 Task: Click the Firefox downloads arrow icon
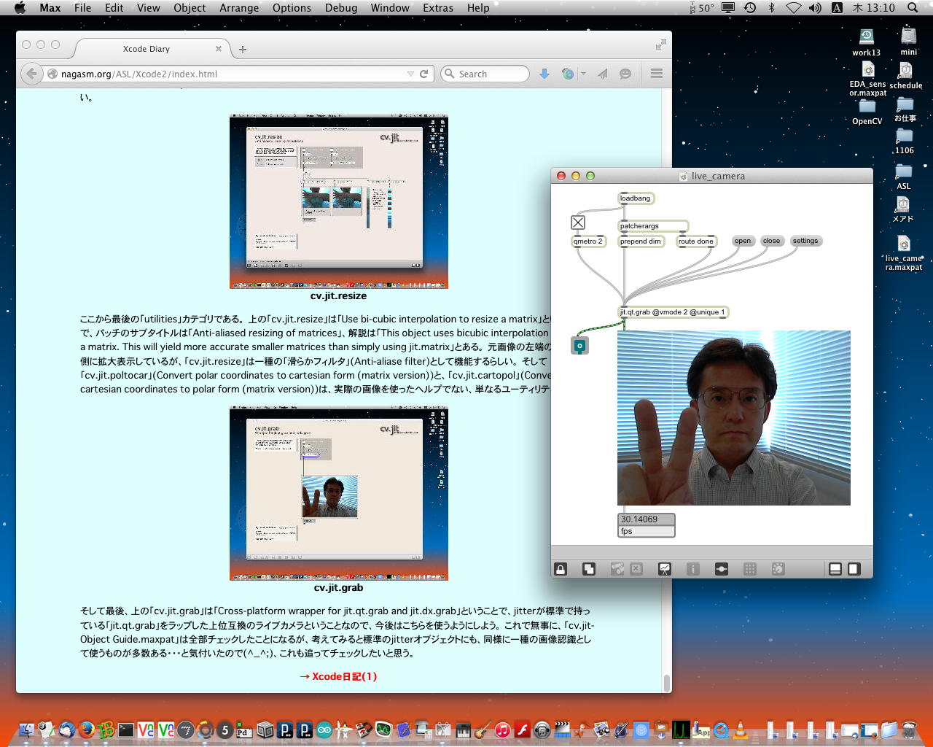tap(544, 74)
